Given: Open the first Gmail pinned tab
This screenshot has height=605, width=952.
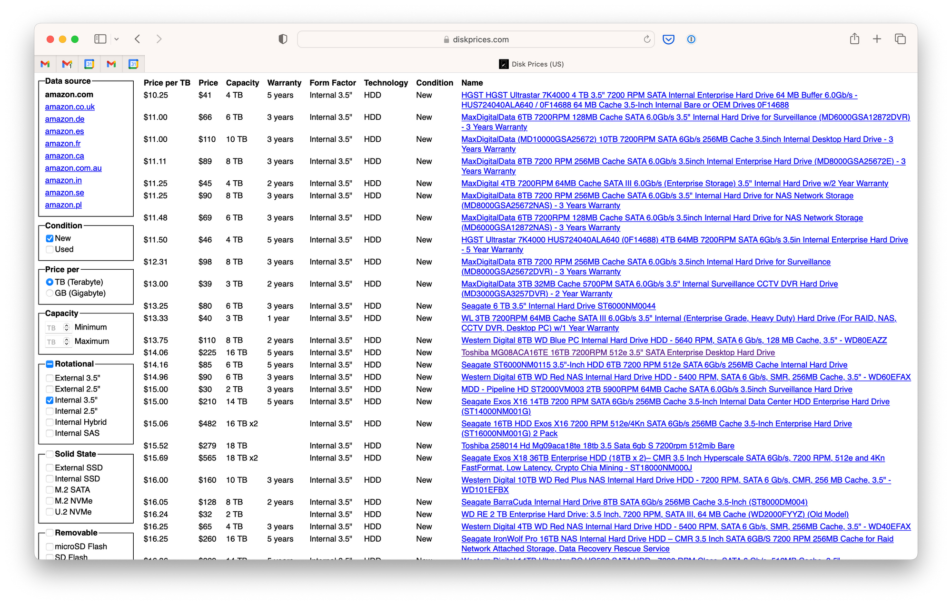Looking at the screenshot, I should pyautogui.click(x=45, y=64).
